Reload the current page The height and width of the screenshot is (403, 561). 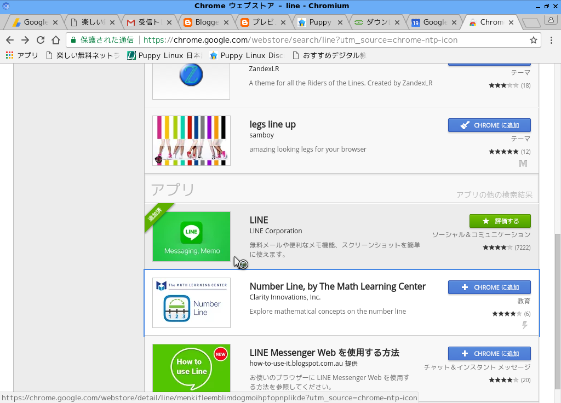(x=40, y=40)
